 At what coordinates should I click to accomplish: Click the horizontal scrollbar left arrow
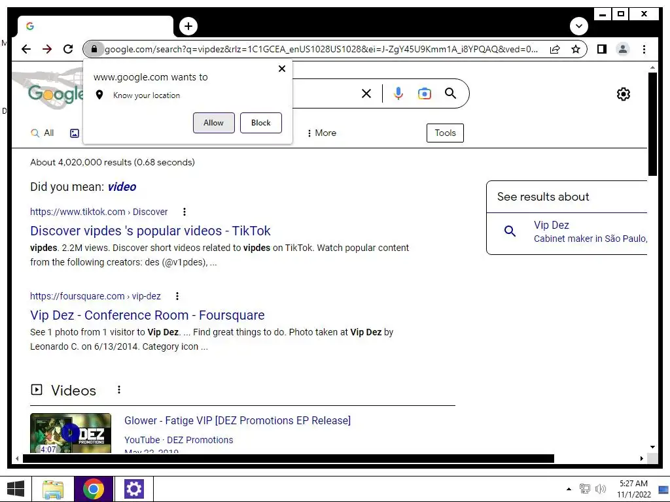coord(16,458)
